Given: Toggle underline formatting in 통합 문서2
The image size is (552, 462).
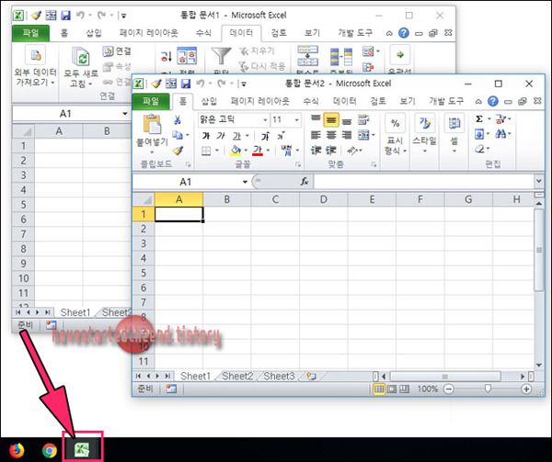Looking at the screenshot, I should coord(236,136).
